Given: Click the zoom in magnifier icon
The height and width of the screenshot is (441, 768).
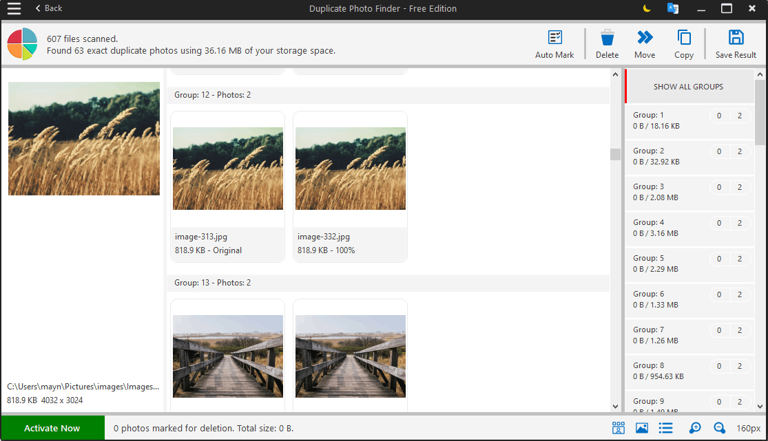Looking at the screenshot, I should (x=694, y=428).
